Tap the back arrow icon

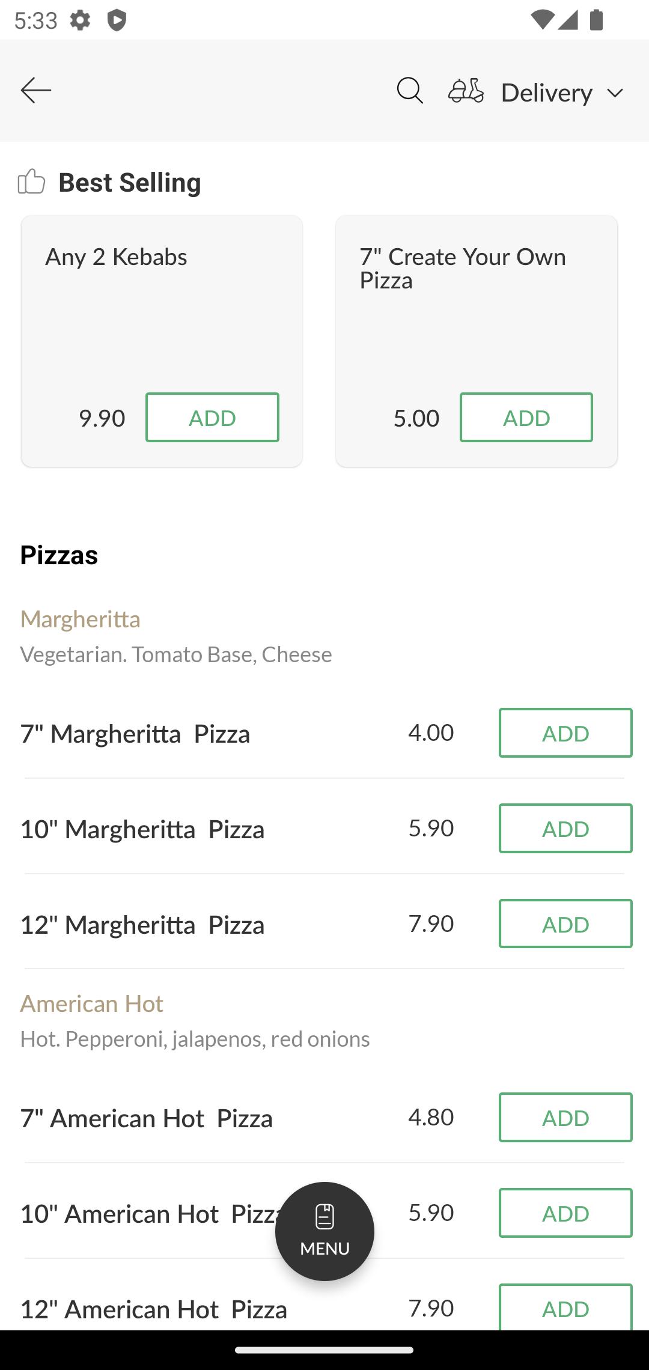(x=36, y=91)
